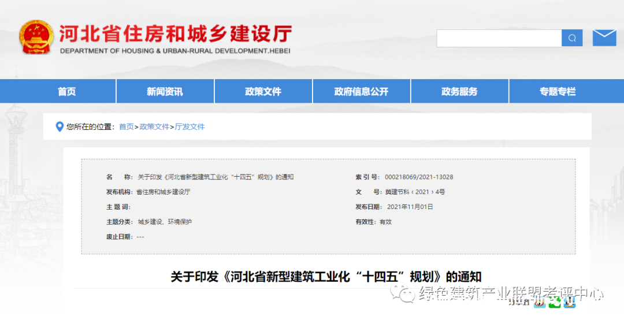
Task: Click the 河北省住房和城乡建设厅 site title
Action: [x=175, y=33]
